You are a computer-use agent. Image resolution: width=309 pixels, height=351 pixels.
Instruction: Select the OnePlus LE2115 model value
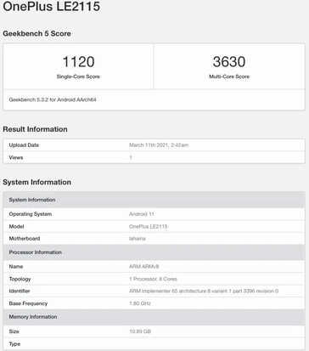click(x=149, y=226)
